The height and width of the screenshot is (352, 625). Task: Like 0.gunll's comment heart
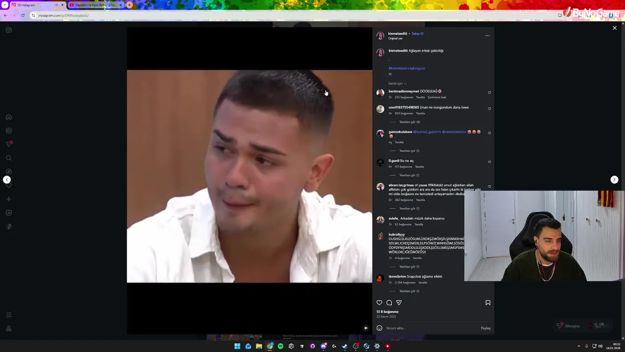click(489, 162)
